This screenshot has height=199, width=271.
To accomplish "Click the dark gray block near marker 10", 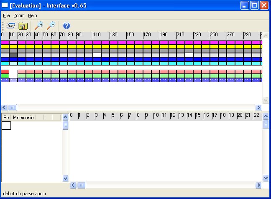I will [x=13, y=55].
